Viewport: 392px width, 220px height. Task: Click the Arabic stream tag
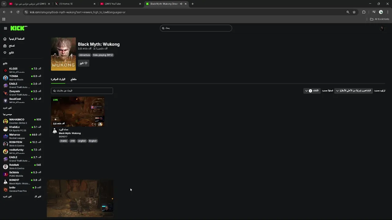tap(64, 141)
